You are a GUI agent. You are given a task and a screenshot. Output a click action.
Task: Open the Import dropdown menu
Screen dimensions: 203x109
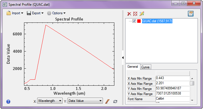tap(15, 13)
